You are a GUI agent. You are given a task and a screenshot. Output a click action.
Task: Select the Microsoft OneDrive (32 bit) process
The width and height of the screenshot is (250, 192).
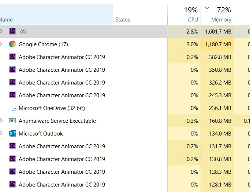(125, 108)
